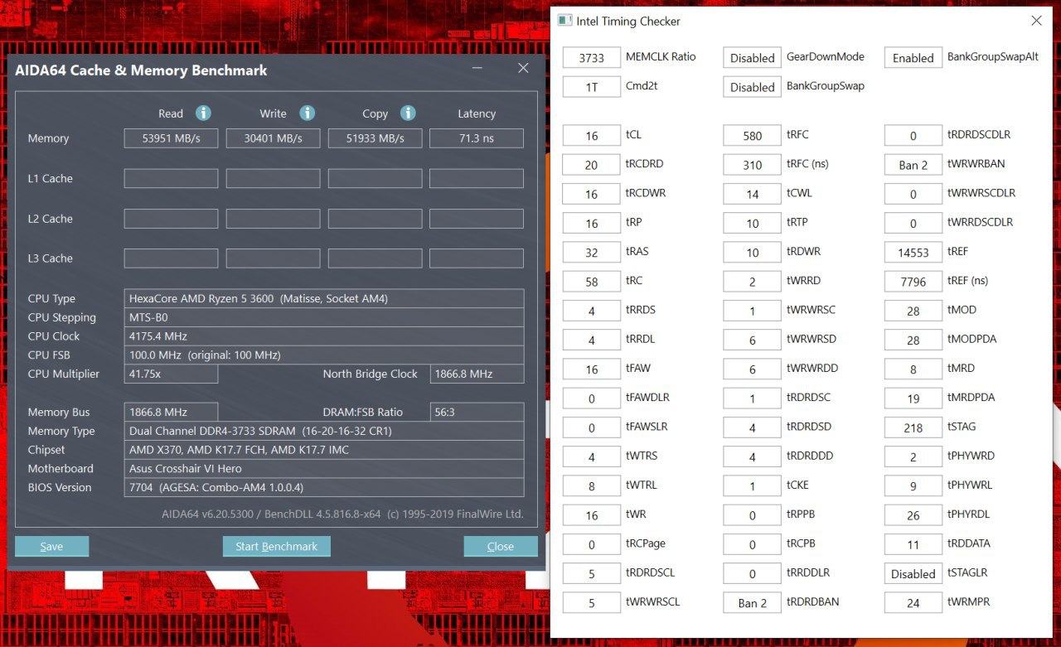Screen dimensions: 1061x647
Task: Click the Memory Bus 1866.8 MHz field
Action: tap(171, 412)
